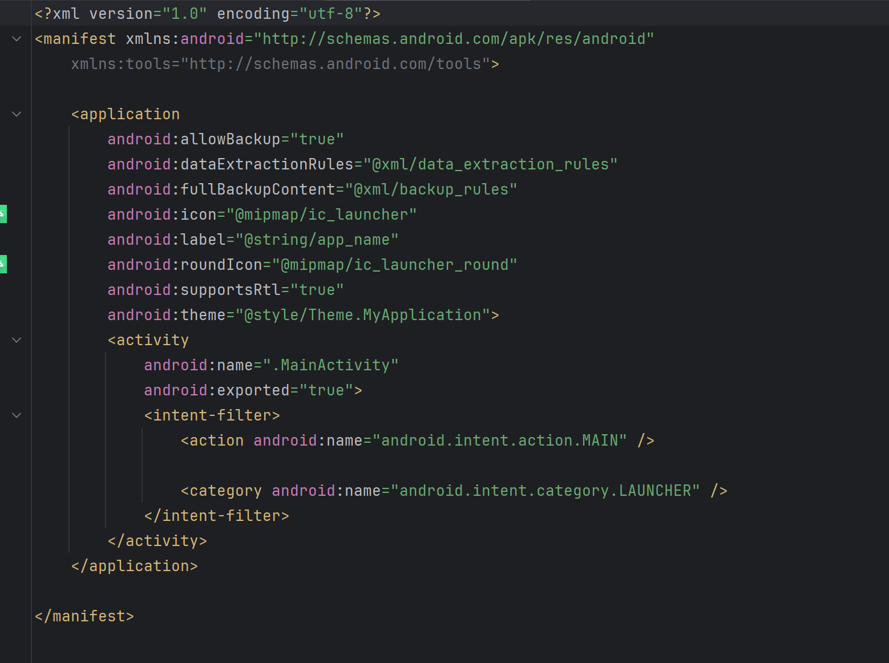
Task: Click the supportsRtl "true" value
Action: pyautogui.click(x=317, y=290)
